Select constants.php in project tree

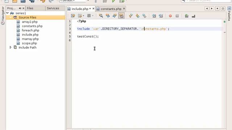click(32, 26)
